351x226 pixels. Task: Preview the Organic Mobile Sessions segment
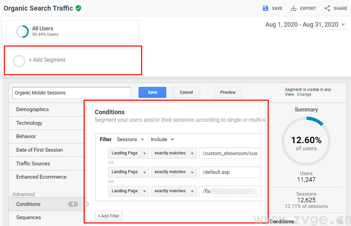point(228,92)
